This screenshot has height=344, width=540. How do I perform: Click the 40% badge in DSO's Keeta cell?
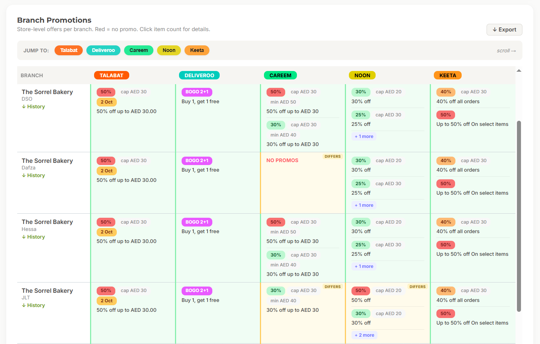tap(446, 92)
